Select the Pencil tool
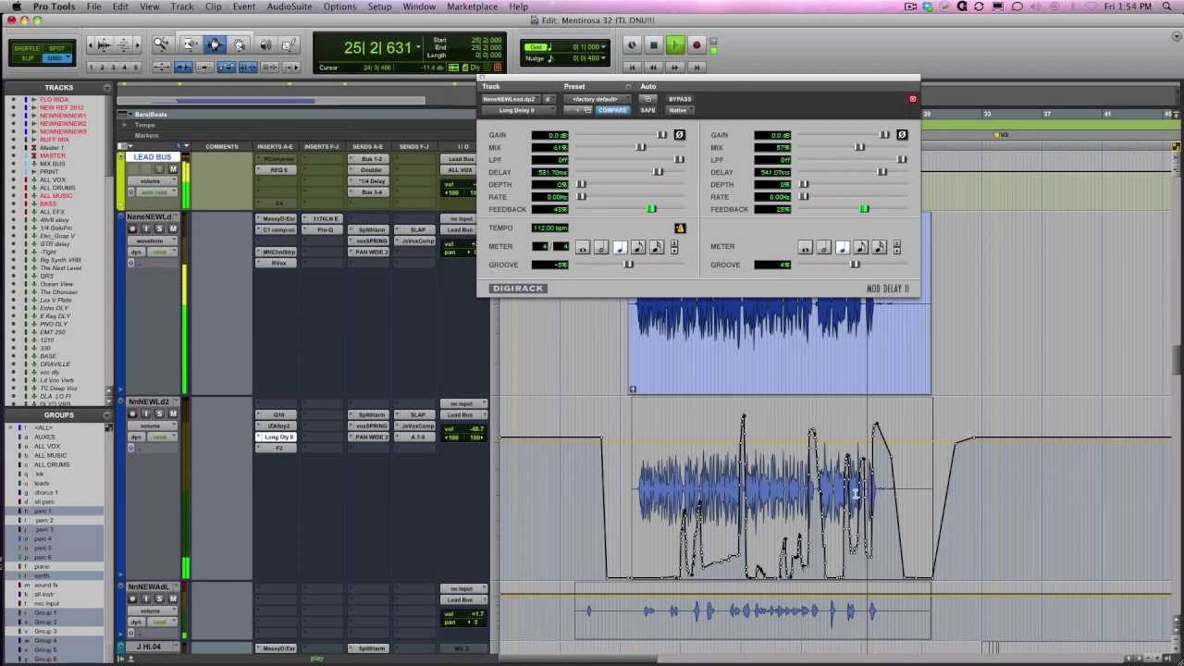Screen dimensions: 1184x666 pos(289,44)
